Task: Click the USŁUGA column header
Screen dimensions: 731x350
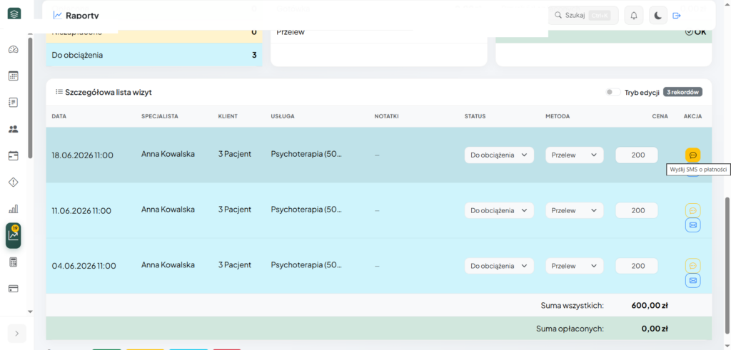Action: (x=283, y=116)
